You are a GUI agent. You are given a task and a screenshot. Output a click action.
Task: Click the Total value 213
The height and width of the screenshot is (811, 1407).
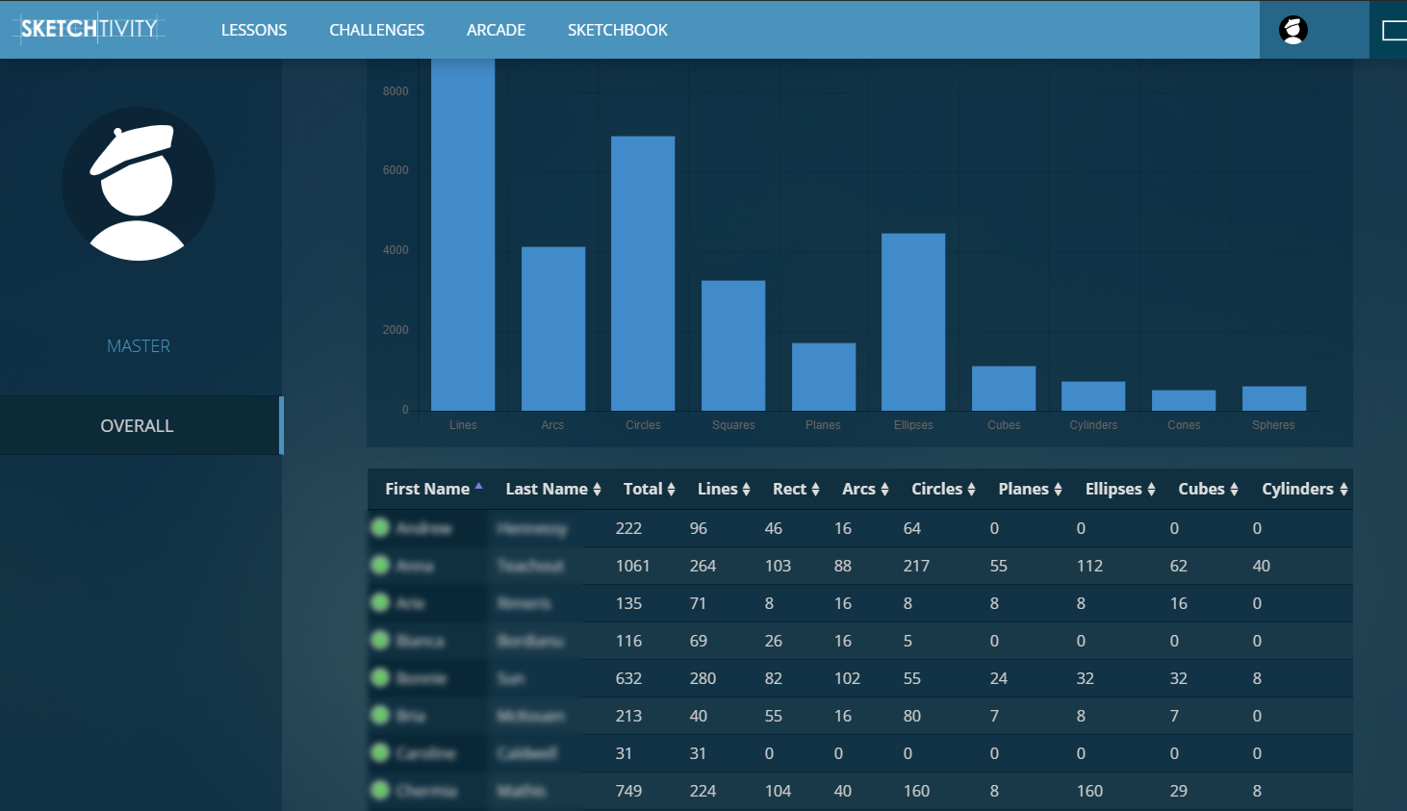pyautogui.click(x=628, y=716)
